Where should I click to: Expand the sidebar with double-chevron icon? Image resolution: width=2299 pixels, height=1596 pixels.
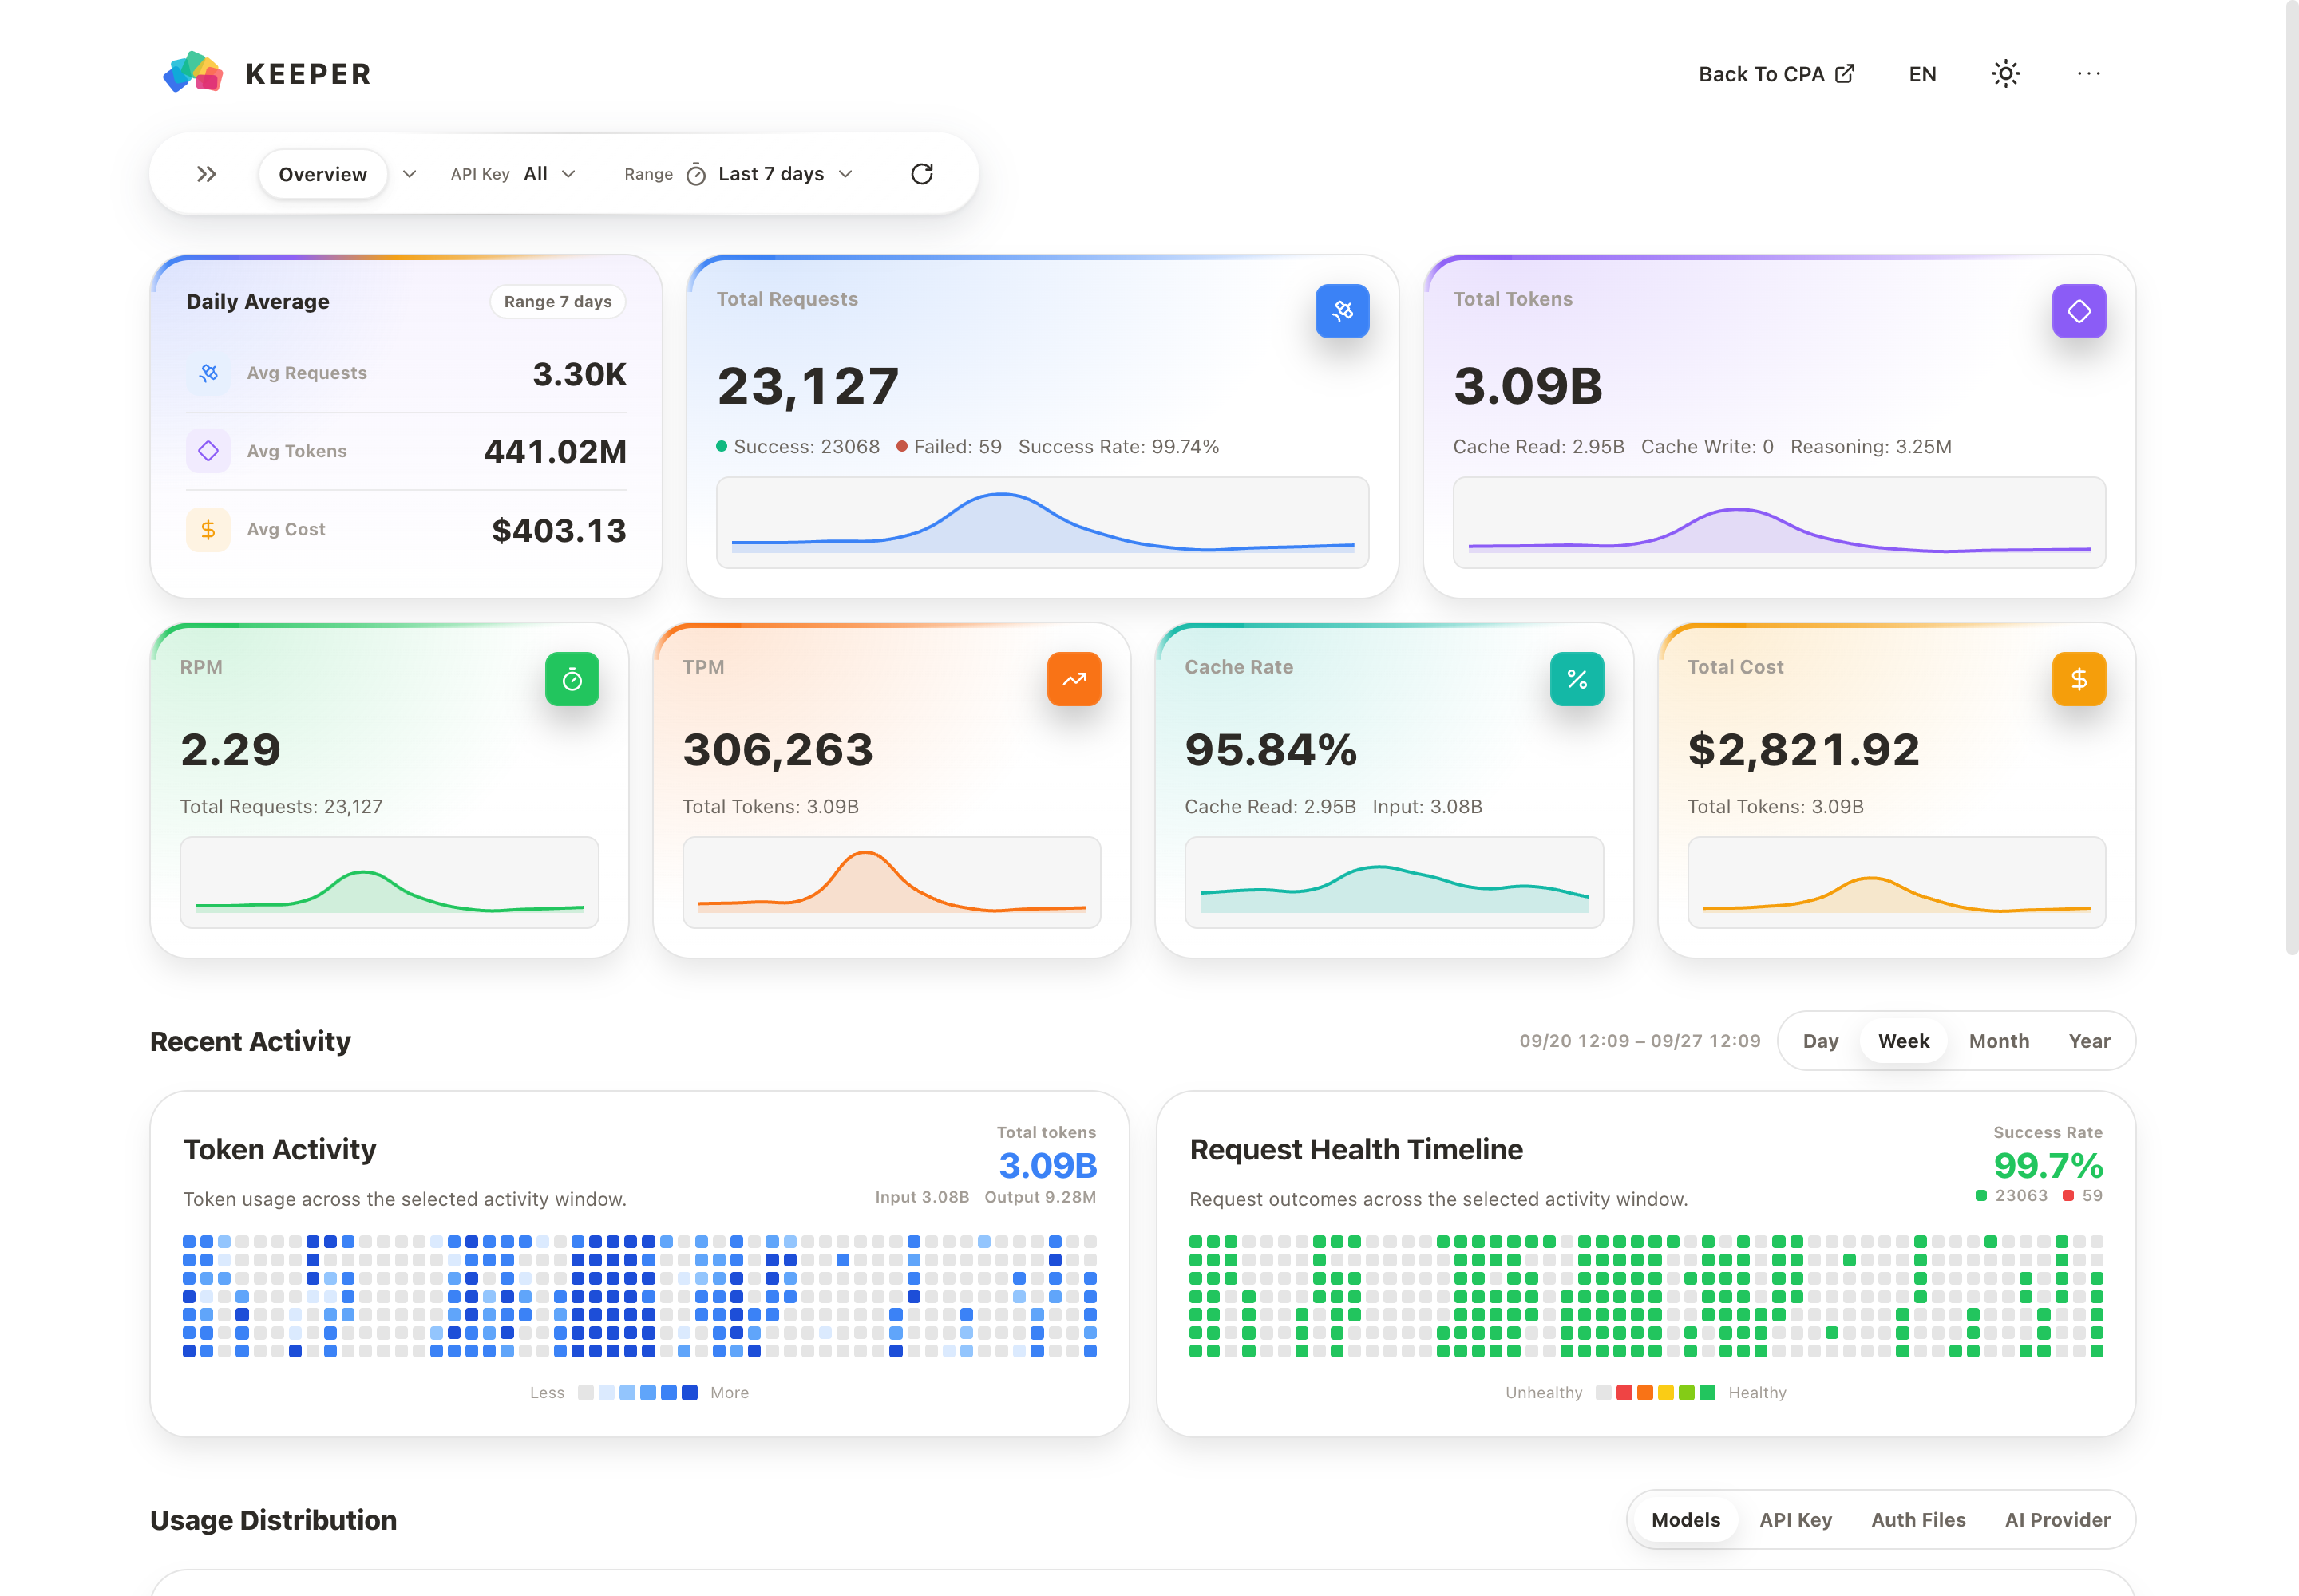(206, 174)
